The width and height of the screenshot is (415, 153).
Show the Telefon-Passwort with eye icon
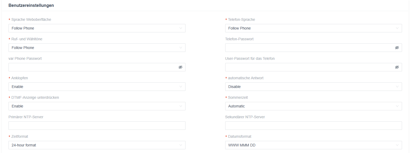[x=397, y=48]
